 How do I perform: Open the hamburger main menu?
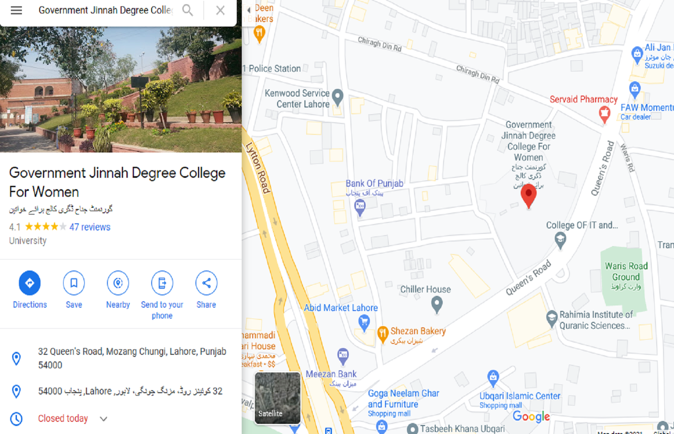point(16,10)
